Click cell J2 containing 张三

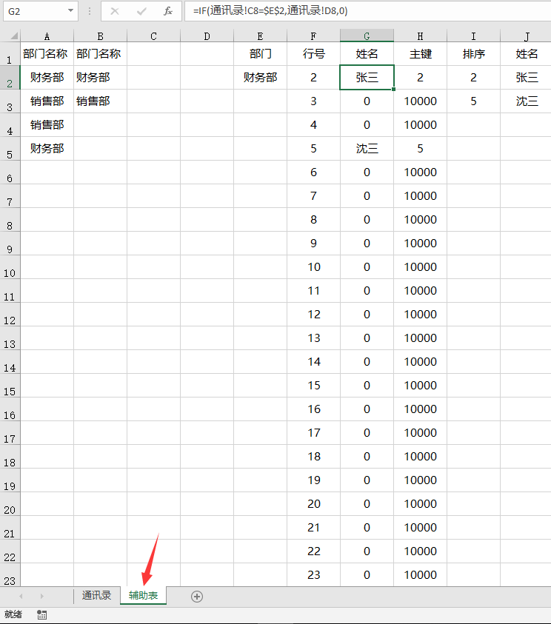click(526, 78)
